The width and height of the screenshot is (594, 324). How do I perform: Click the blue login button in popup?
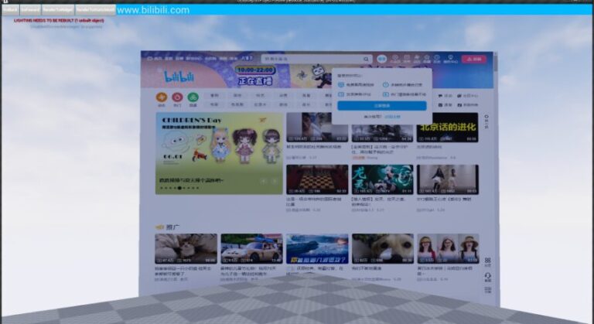point(382,106)
